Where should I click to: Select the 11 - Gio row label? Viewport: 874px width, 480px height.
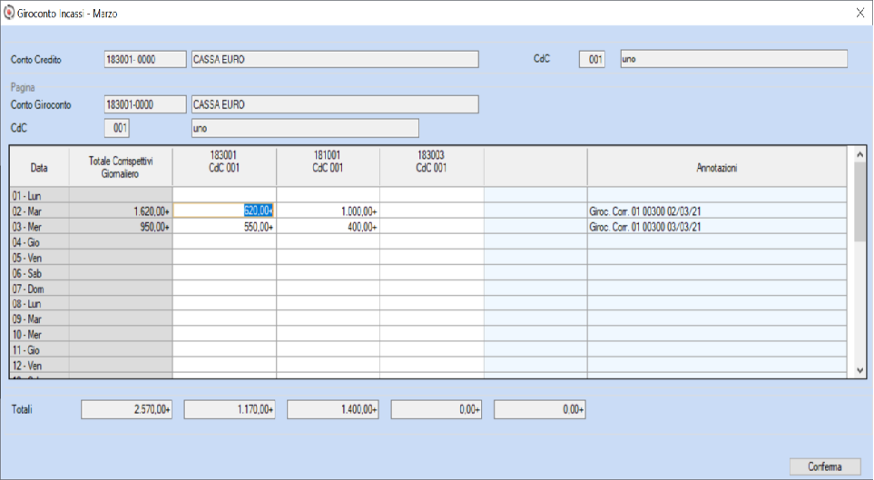coord(39,350)
